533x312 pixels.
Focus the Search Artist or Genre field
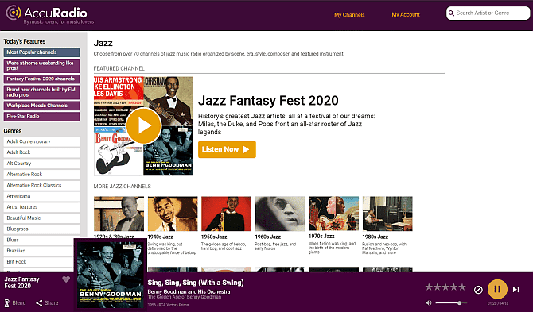(x=488, y=13)
